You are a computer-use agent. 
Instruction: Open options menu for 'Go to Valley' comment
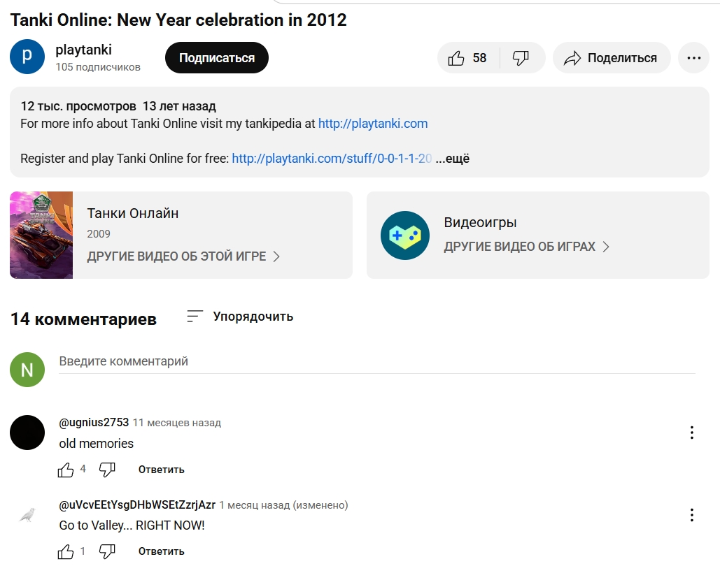pos(691,515)
